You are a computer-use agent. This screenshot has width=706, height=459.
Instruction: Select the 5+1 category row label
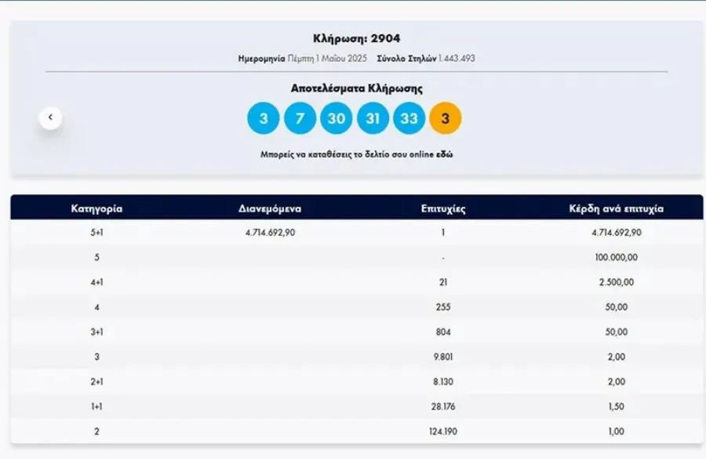pyautogui.click(x=96, y=233)
